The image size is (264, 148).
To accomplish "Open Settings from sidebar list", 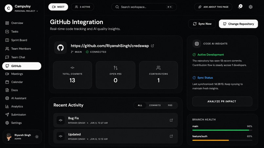I will [x=13, y=123].
